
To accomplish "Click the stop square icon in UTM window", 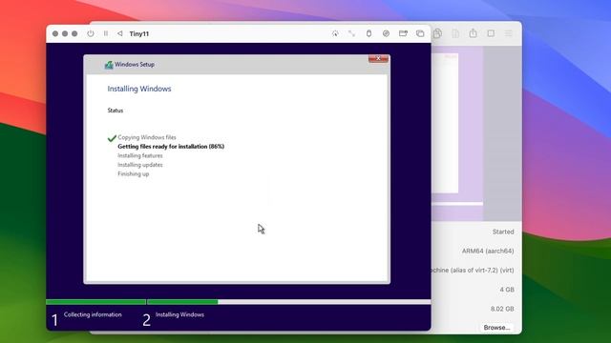I will [x=491, y=33].
